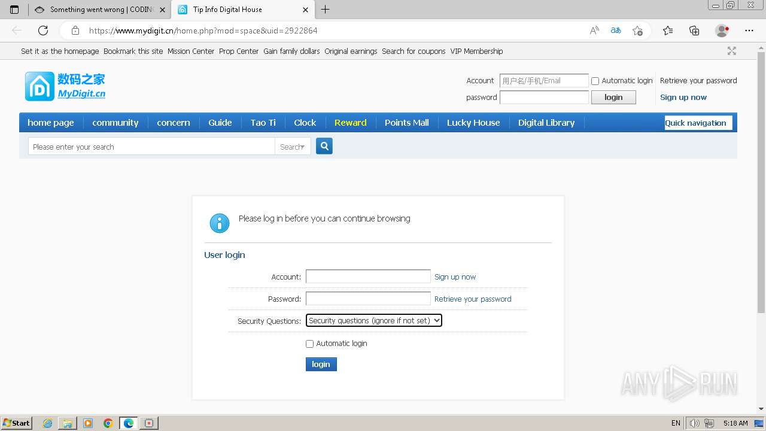Open the Tao Ti menu item
Image resolution: width=766 pixels, height=431 pixels.
pos(263,123)
